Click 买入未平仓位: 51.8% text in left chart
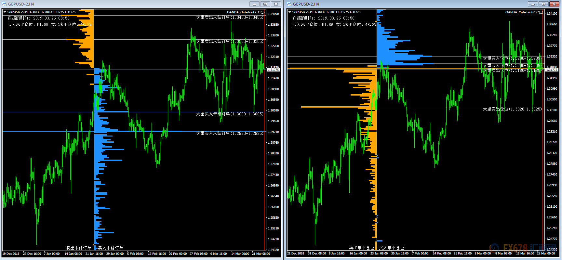 pos(28,24)
